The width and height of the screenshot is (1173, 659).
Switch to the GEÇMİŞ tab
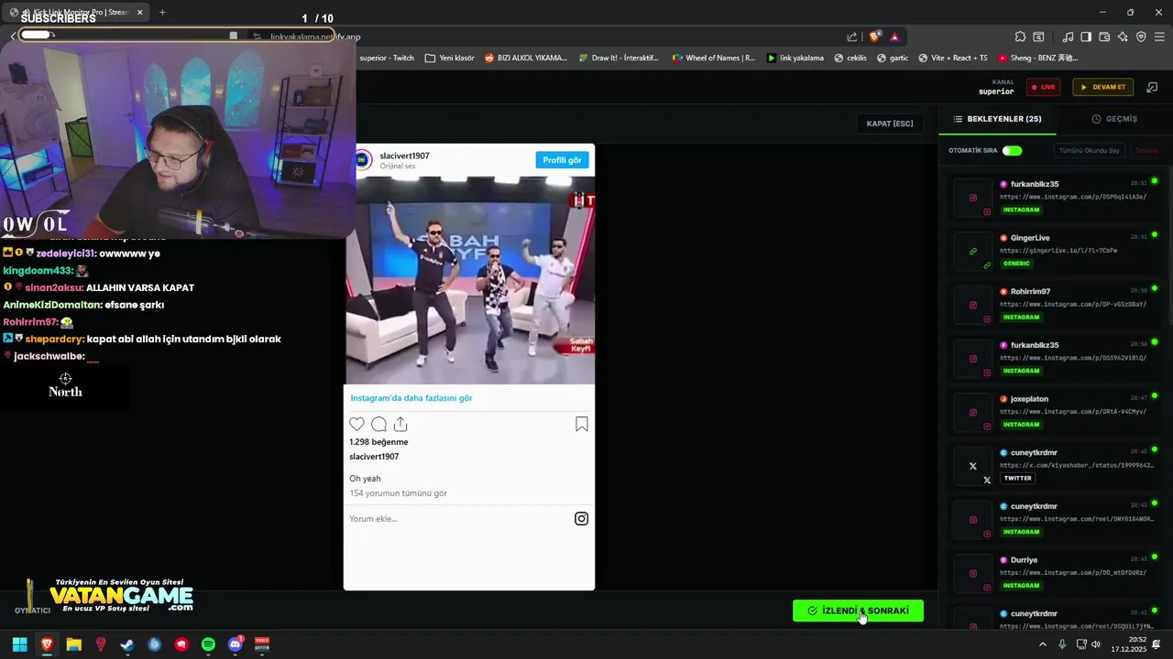1114,119
